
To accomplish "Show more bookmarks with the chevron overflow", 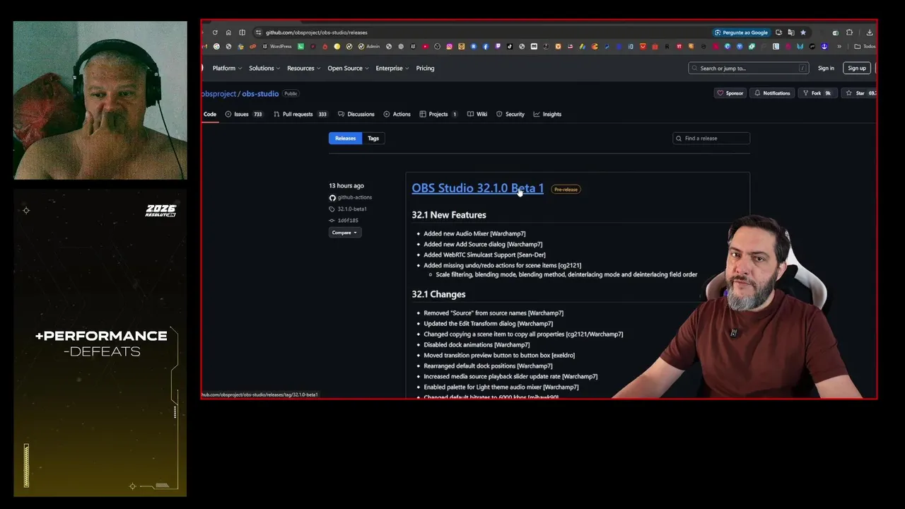I will 839,47.
